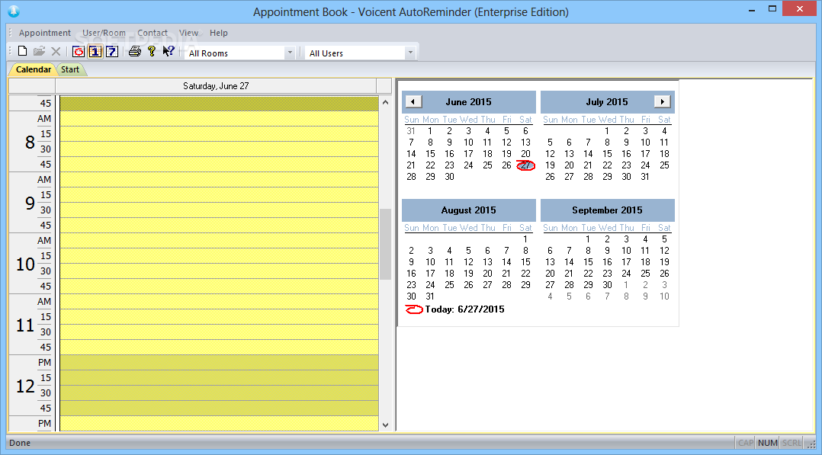Click the 11:45 AM time slot
The image size is (822, 455).
[x=219, y=347]
